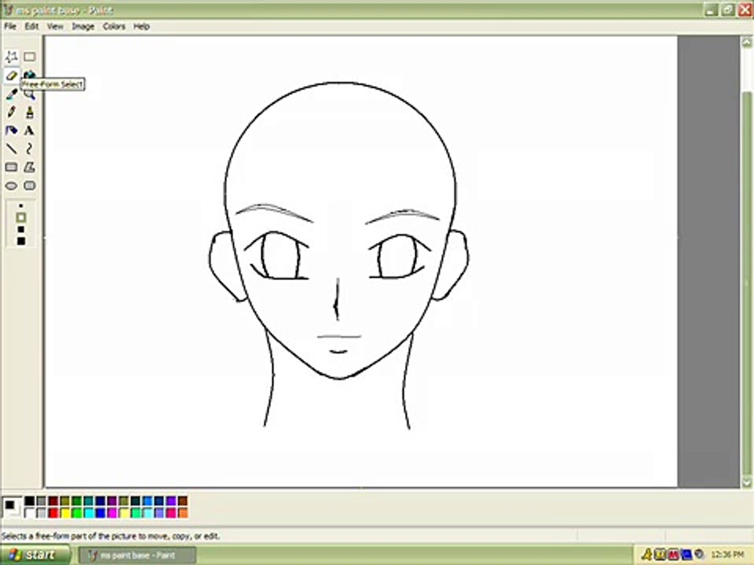The image size is (754, 565).
Task: Select the Pick Color eyedropper tool
Action: (x=12, y=94)
